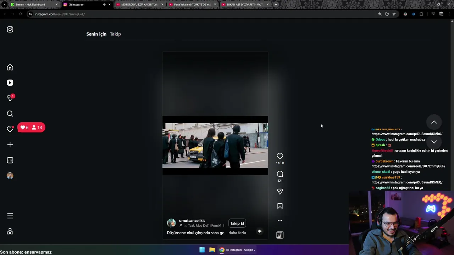Image resolution: width=454 pixels, height=255 pixels.
Task: Click the Instagram - Google Chrome taskbar button
Action: (237, 250)
